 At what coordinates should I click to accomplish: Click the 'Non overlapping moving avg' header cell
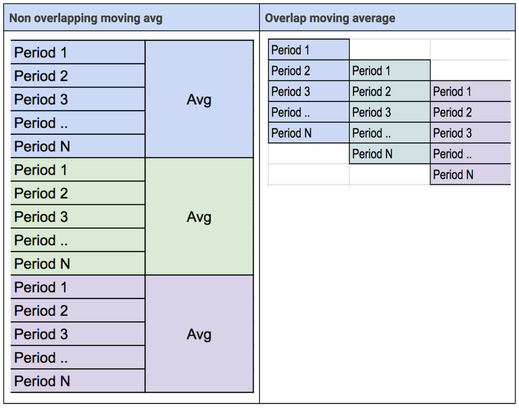click(x=131, y=18)
